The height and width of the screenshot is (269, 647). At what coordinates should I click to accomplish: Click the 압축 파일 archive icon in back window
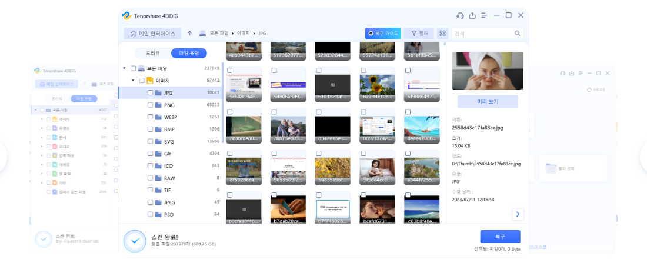pyautogui.click(x=55, y=155)
